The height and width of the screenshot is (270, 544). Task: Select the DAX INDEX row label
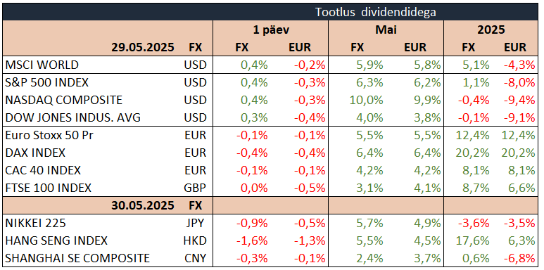[x=35, y=153]
